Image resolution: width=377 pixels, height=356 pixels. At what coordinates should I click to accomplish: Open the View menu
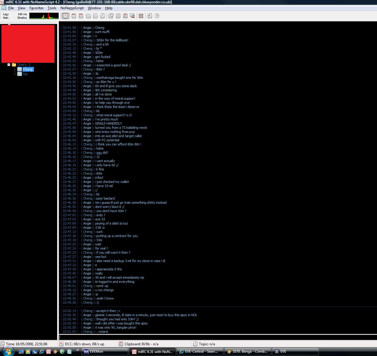(21, 8)
